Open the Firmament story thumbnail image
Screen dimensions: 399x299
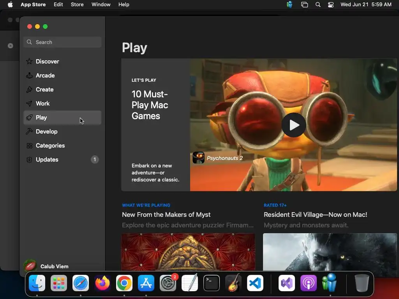tap(188, 252)
